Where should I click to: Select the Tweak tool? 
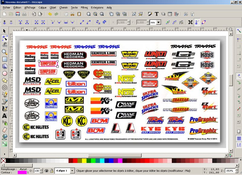pos(5,45)
